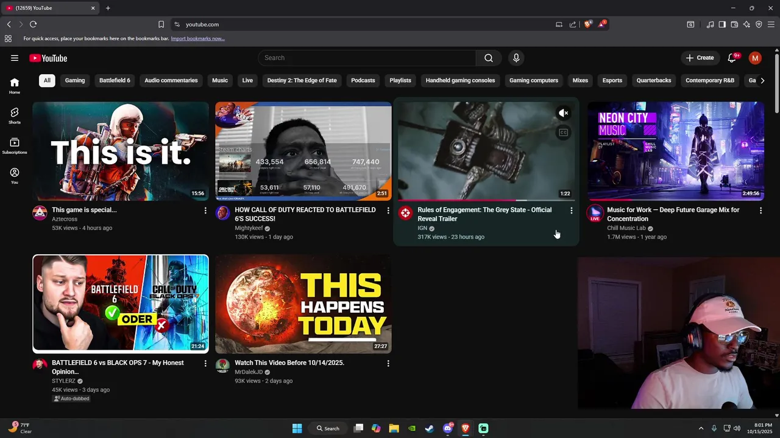This screenshot has height=438, width=780.
Task: Show hidden system tray icons
Action: 701,428
